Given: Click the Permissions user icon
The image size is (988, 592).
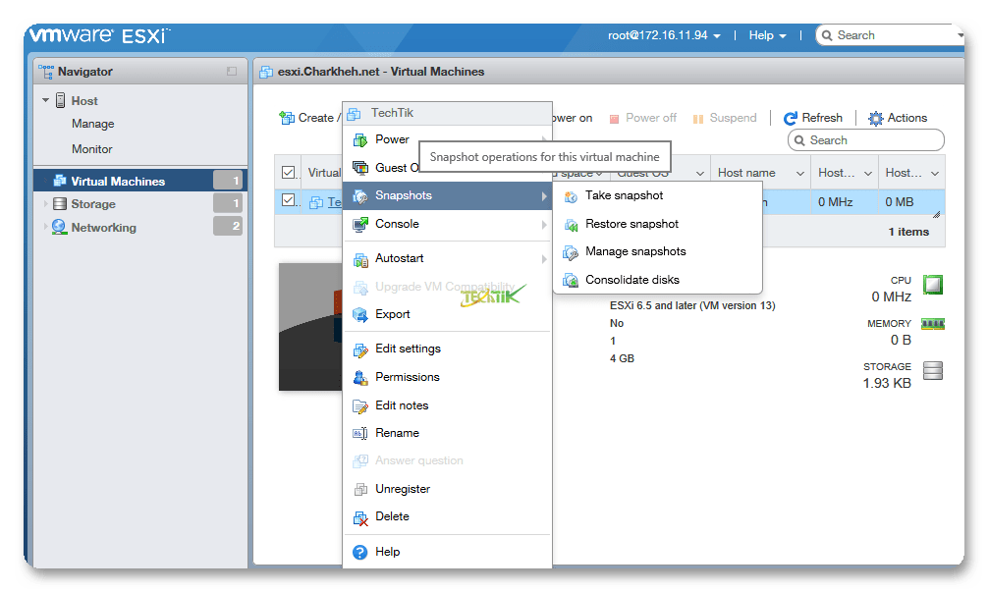Looking at the screenshot, I should pyautogui.click(x=360, y=377).
